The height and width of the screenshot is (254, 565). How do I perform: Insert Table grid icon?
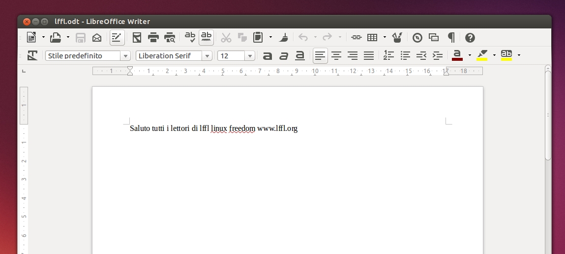[372, 37]
